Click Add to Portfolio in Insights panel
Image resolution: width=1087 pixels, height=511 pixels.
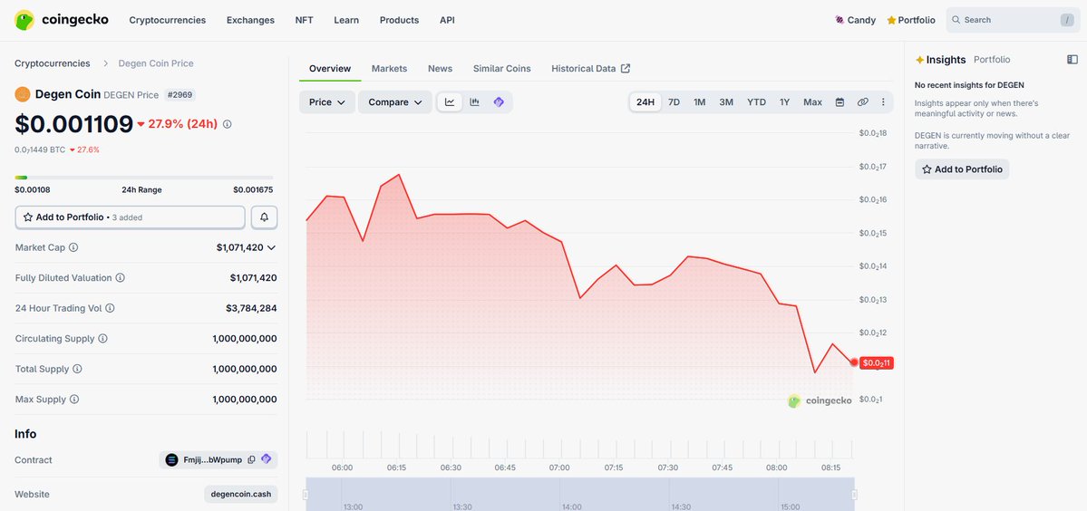[x=962, y=169]
